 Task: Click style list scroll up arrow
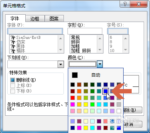pyautogui.click(x=100, y=38)
